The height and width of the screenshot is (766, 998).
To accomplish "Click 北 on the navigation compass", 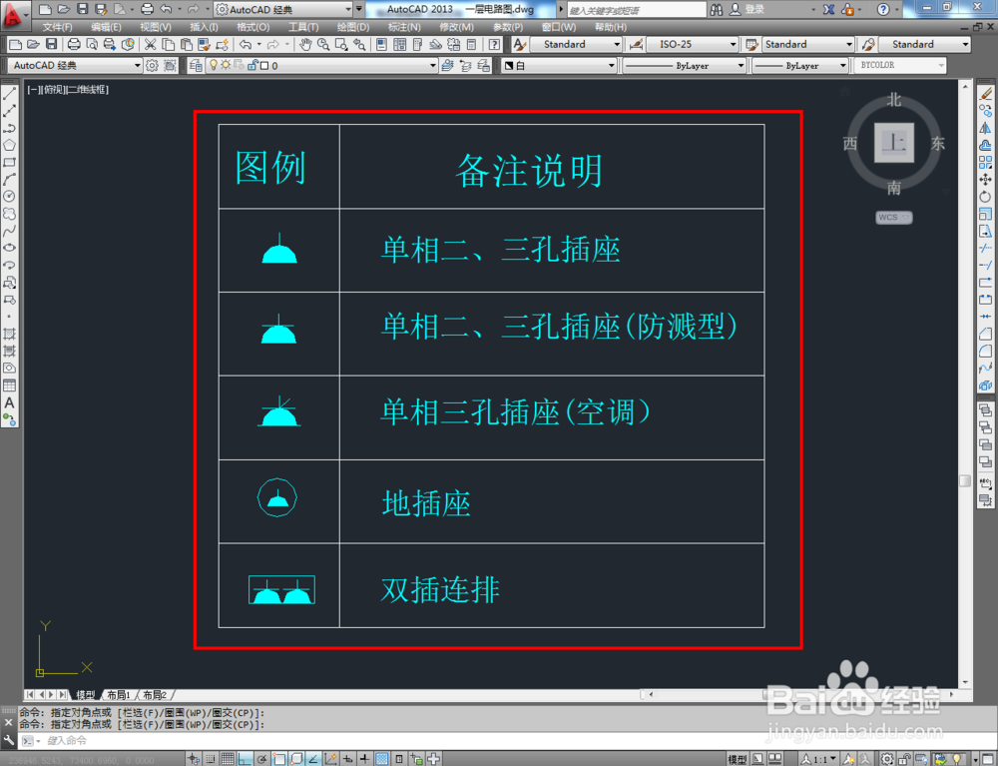I will pyautogui.click(x=894, y=101).
